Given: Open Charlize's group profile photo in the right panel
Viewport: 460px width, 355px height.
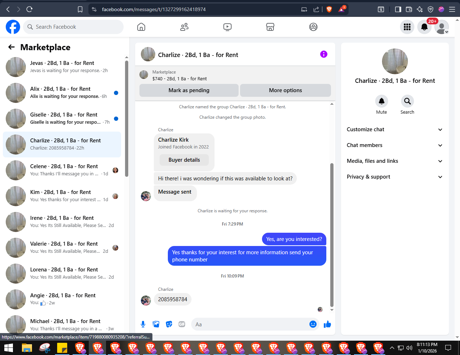Looking at the screenshot, I should pos(395,61).
